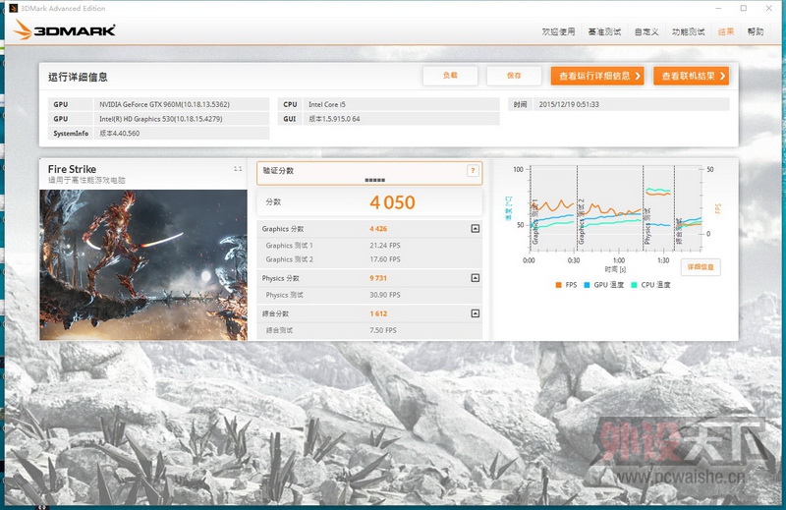786x510 pixels.
Task: Collapse the combined score 1 612 section
Action: click(x=476, y=313)
